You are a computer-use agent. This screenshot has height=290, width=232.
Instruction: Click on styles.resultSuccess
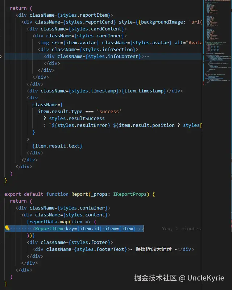pos(77,119)
